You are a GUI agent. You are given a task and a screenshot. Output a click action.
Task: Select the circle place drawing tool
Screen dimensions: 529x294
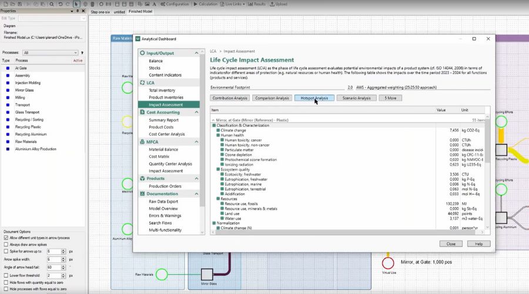tap(101, 4)
